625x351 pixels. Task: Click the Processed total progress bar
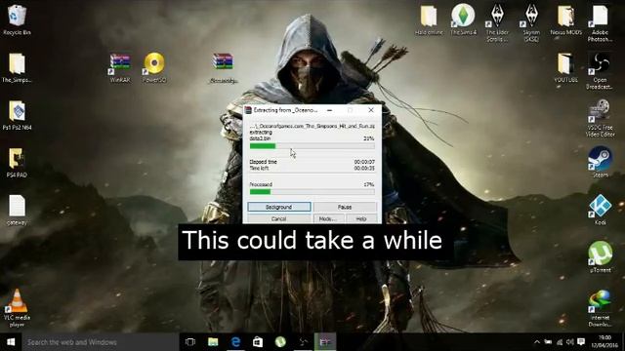point(312,192)
